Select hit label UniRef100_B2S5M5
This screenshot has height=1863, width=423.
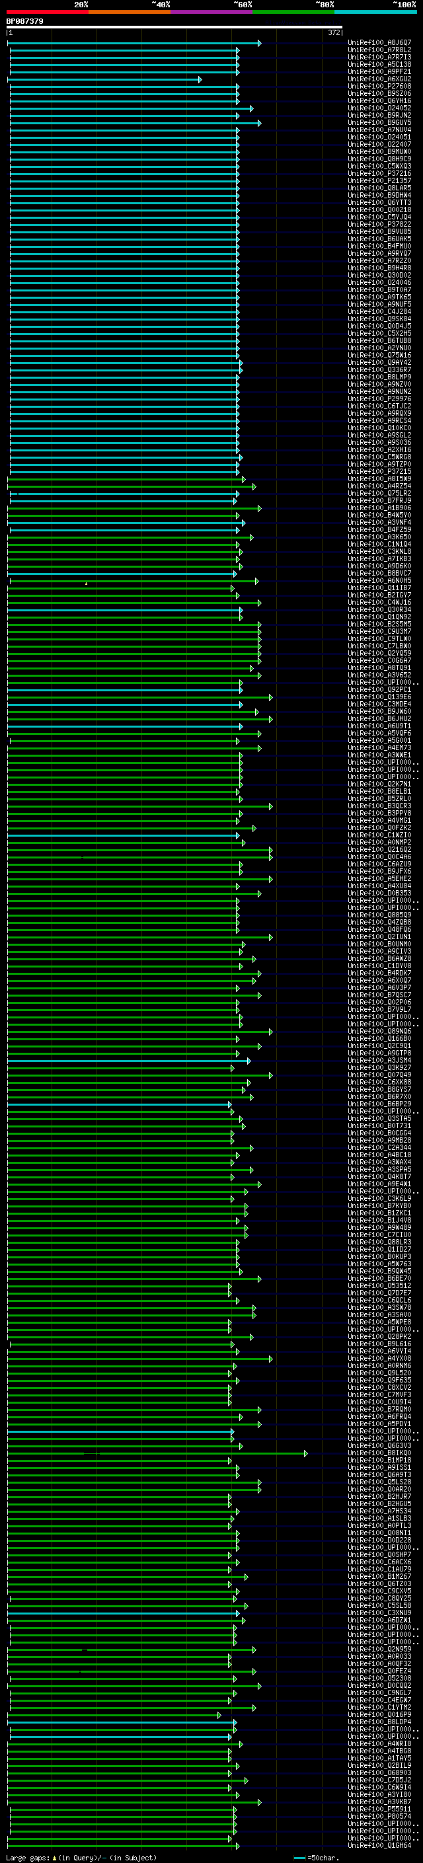click(x=379, y=624)
